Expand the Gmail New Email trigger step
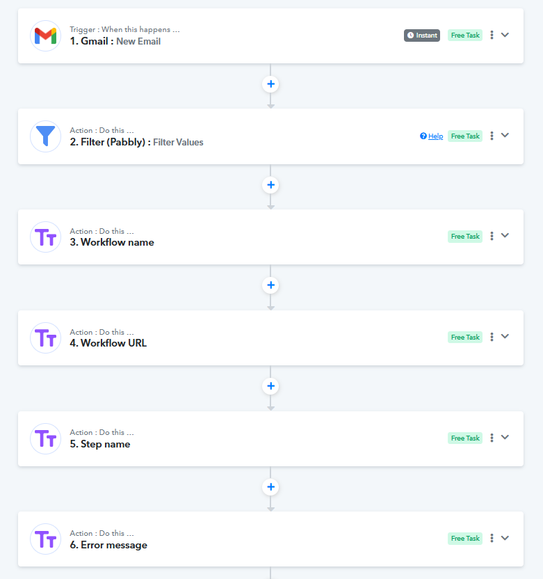543x579 pixels. click(505, 35)
